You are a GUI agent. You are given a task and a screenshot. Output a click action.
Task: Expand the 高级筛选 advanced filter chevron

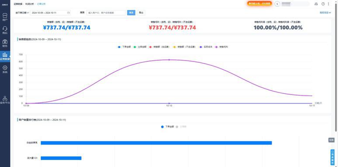pyautogui.click(x=325, y=13)
